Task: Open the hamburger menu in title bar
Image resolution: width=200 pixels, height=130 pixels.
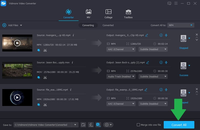Action: (176, 3)
